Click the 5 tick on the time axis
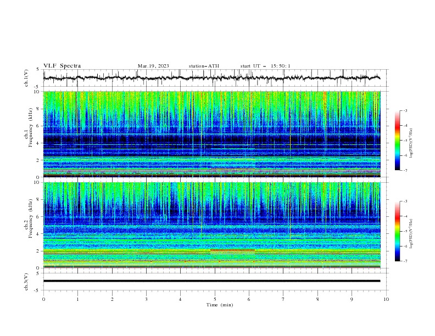This screenshot has height=336, width=435. (215, 299)
